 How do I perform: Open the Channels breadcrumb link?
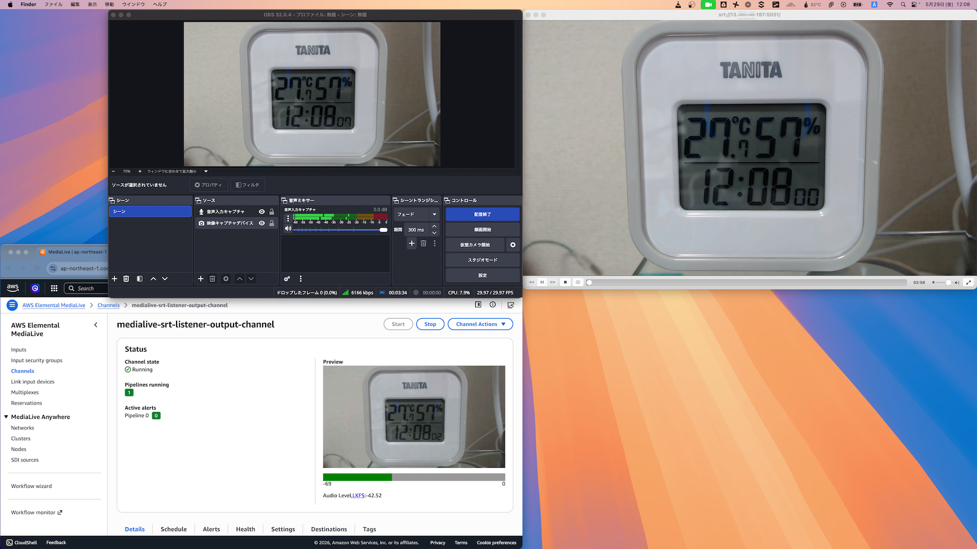tap(108, 306)
